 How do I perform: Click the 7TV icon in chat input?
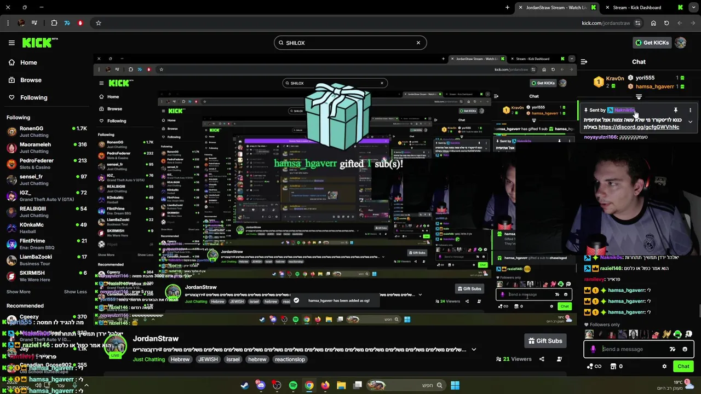click(673, 349)
